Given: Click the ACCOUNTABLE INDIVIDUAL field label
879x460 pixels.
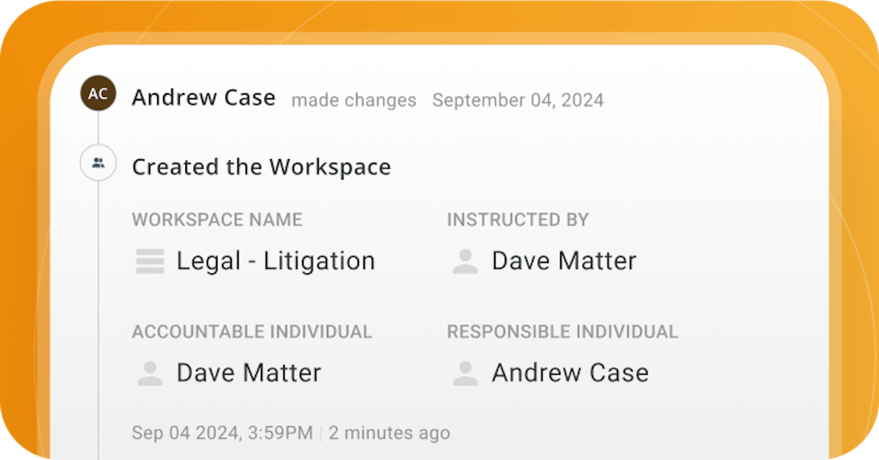Looking at the screenshot, I should pyautogui.click(x=252, y=332).
